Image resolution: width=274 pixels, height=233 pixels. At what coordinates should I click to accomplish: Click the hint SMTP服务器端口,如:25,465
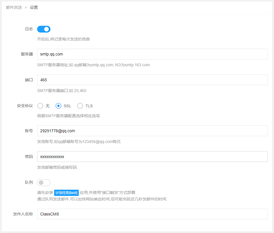click(x=62, y=91)
